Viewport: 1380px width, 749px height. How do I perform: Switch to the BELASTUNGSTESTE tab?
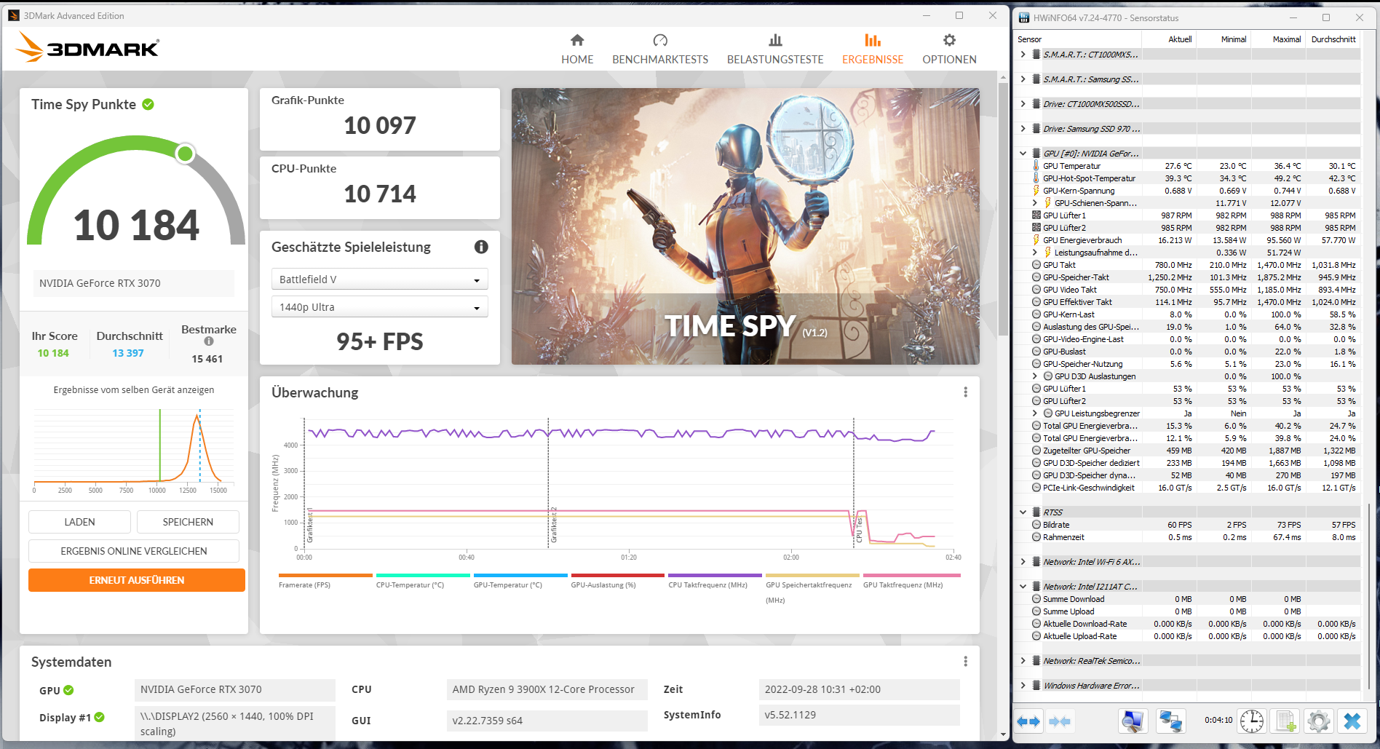coord(775,49)
